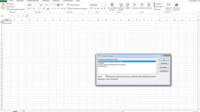Viewport: 200px width, 112px height.
Task: Open the Standaard number format dropdown
Action: (105, 5)
